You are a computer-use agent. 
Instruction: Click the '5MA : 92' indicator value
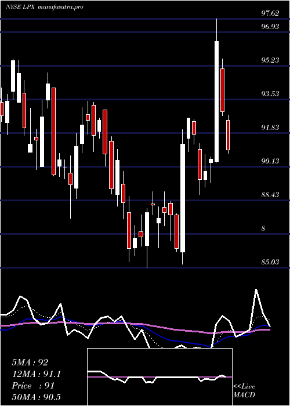click(30, 362)
